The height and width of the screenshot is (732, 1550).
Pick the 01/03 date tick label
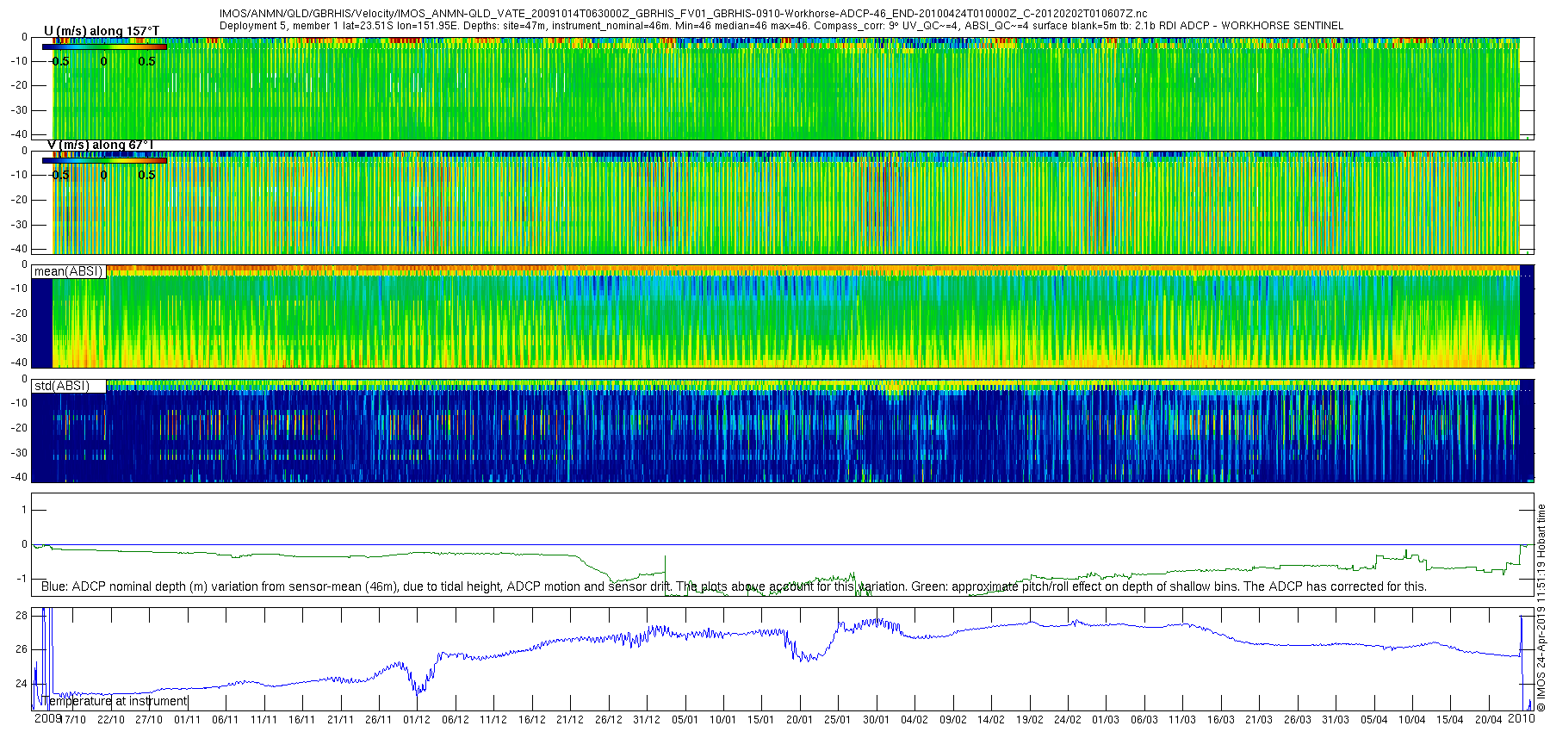(x=1106, y=720)
